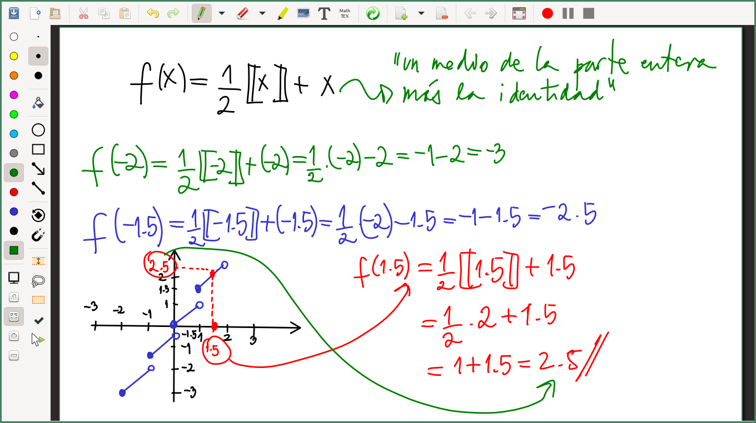Select the vertical space tool
The width and height of the screenshot is (756, 423).
[38, 261]
